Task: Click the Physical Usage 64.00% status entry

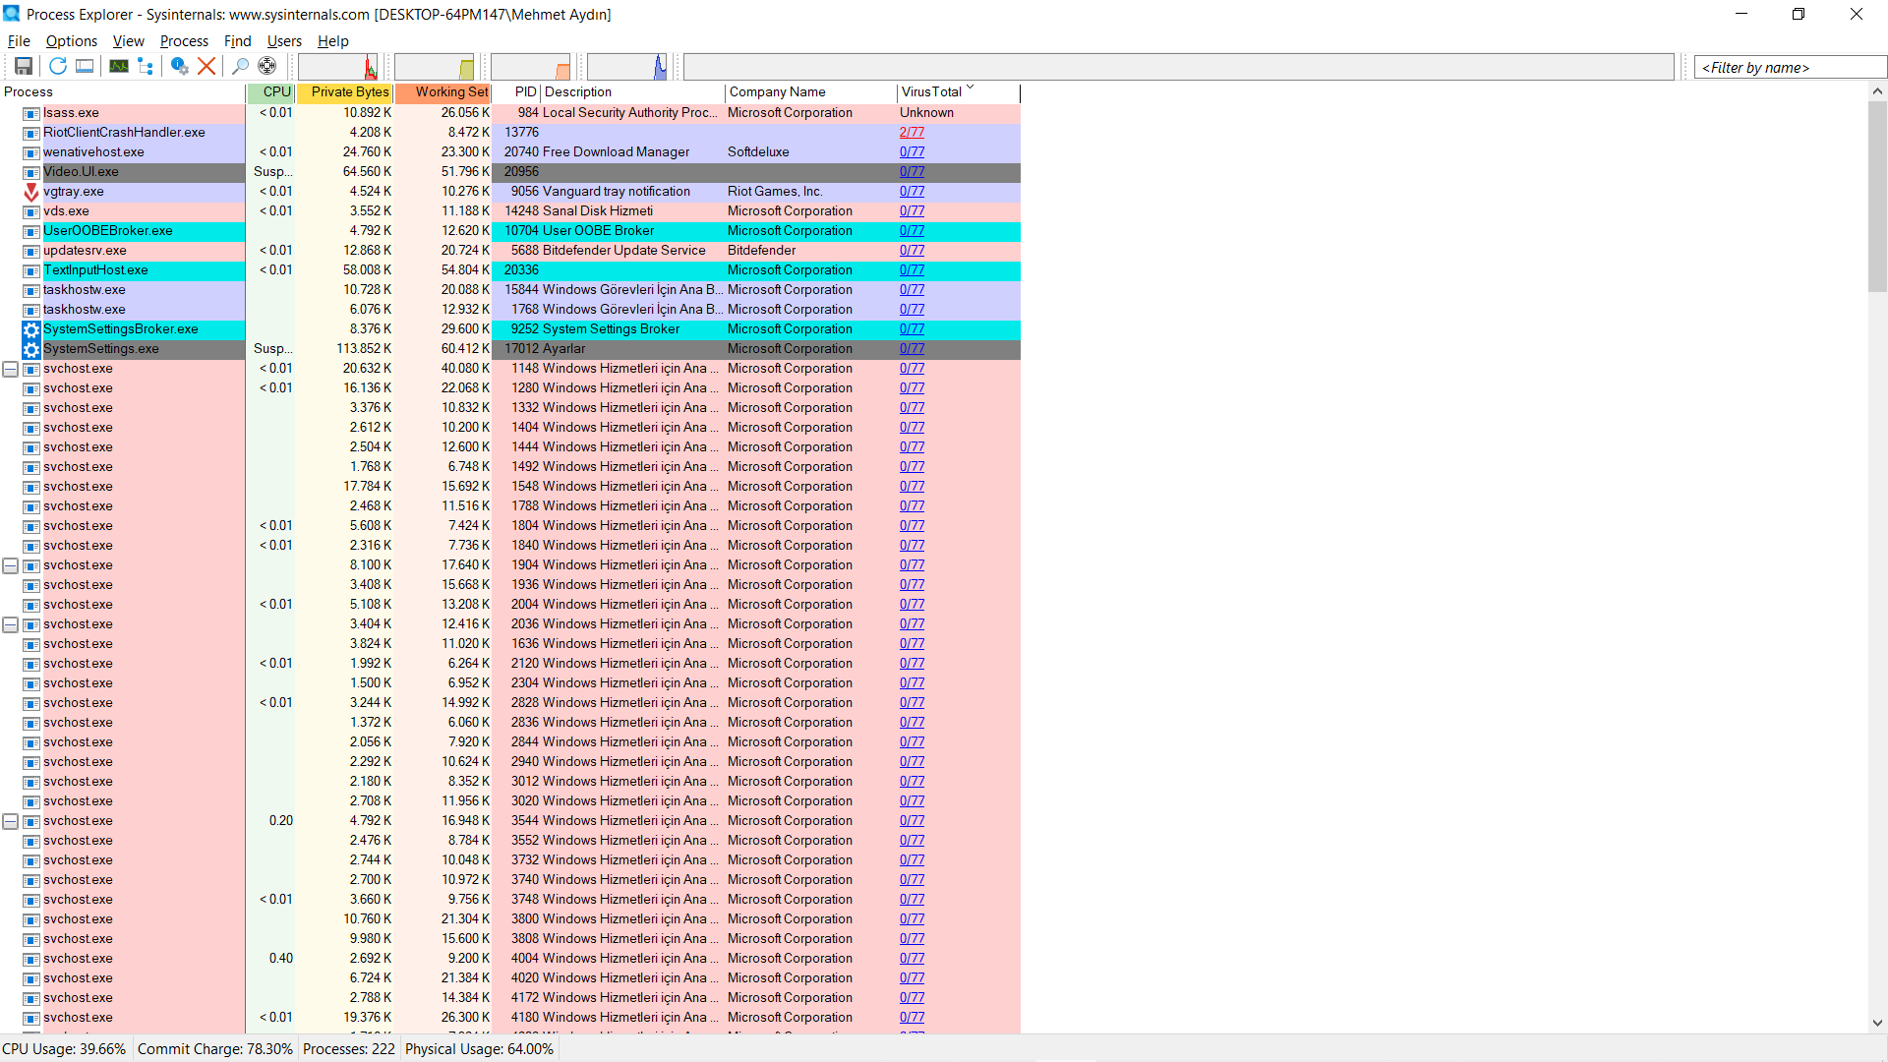Action: pyautogui.click(x=480, y=1049)
